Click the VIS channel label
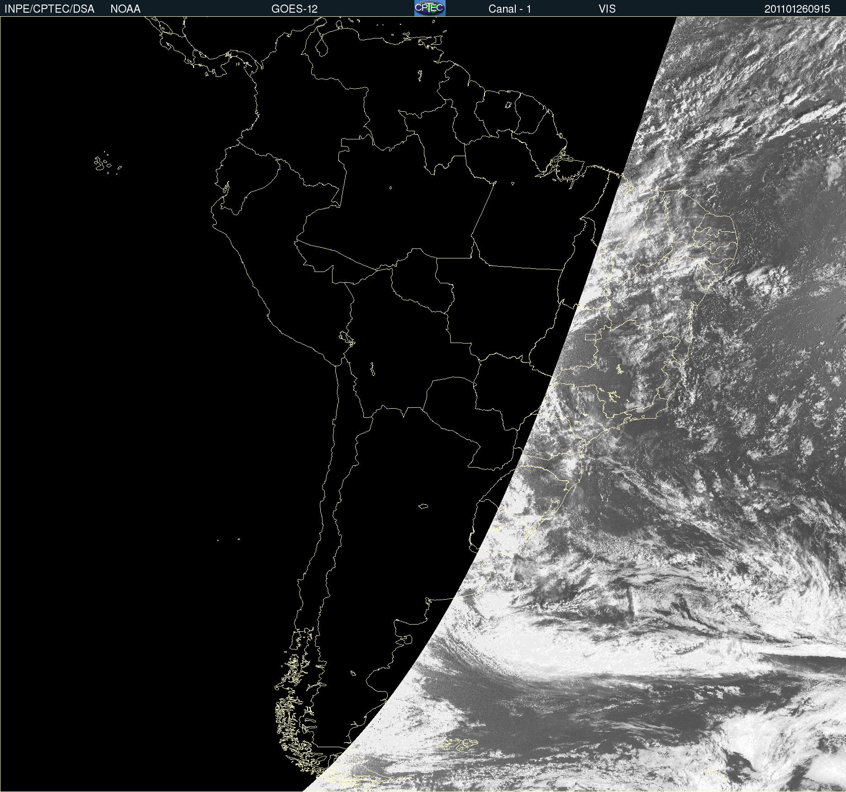The width and height of the screenshot is (846, 792). click(x=607, y=9)
